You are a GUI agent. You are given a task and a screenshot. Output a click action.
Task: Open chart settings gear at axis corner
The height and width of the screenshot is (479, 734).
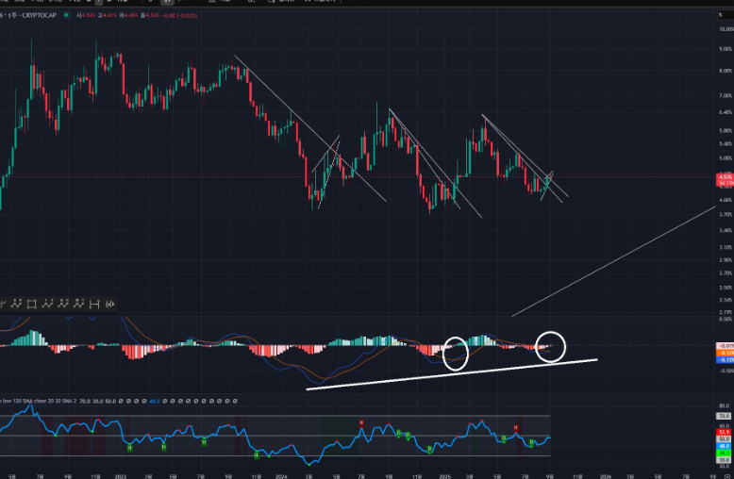pyautogui.click(x=726, y=477)
